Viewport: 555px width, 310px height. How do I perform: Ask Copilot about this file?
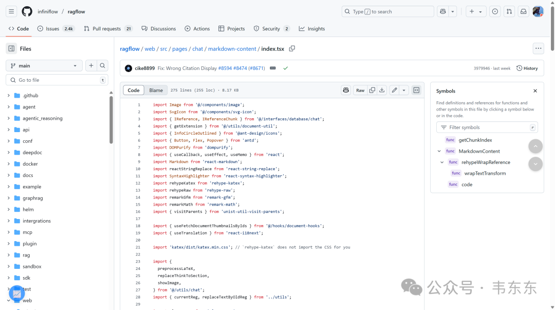[x=346, y=90]
